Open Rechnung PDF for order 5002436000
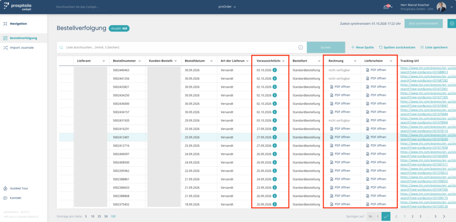Image resolution: width=456 pixels, height=222 pixels. pyautogui.click(x=340, y=104)
